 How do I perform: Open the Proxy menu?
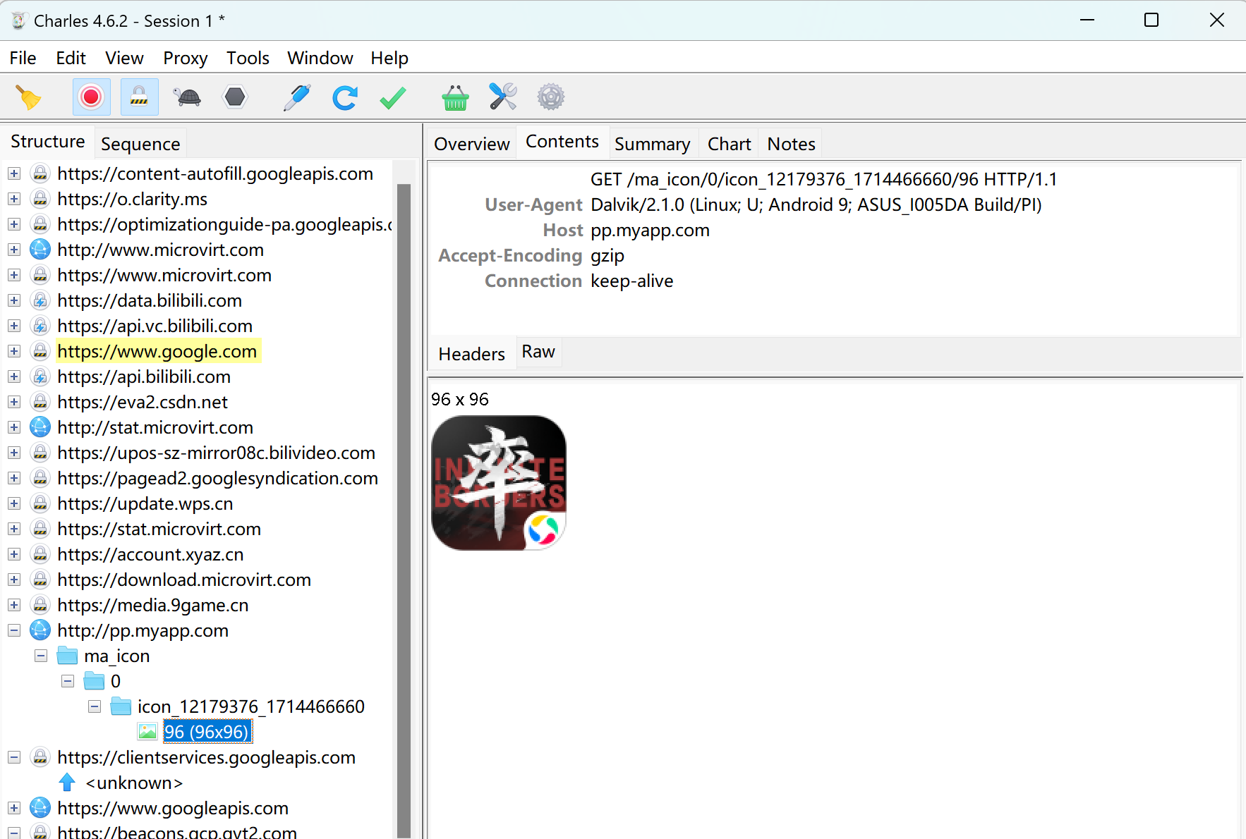point(185,58)
